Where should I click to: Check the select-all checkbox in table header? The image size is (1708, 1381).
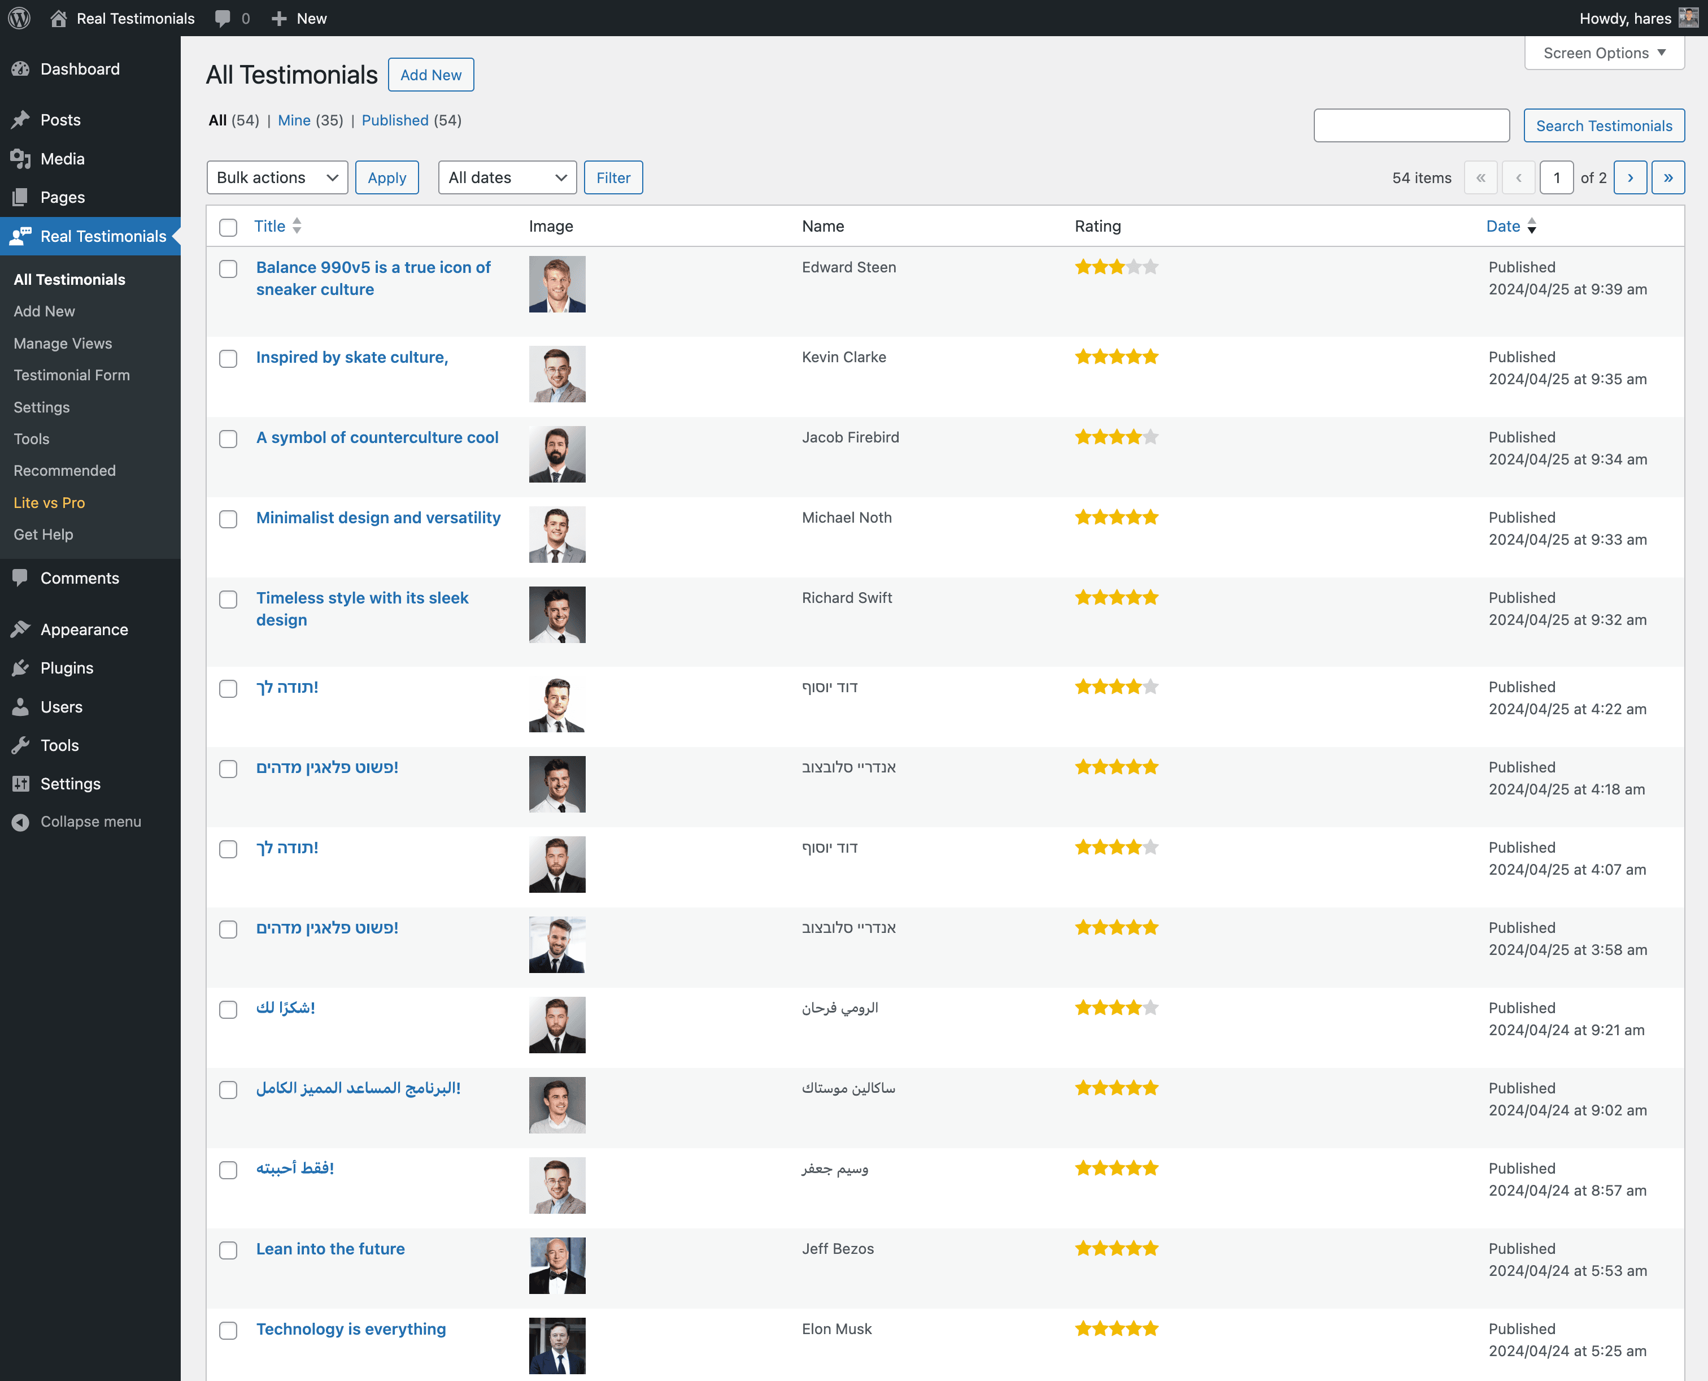coord(228,228)
